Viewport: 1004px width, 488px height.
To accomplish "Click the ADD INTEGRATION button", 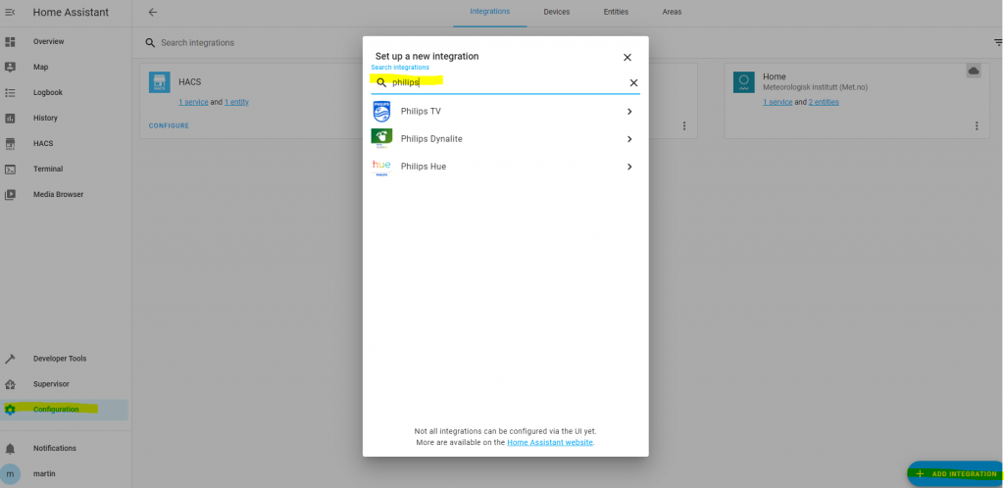I will coord(957,474).
